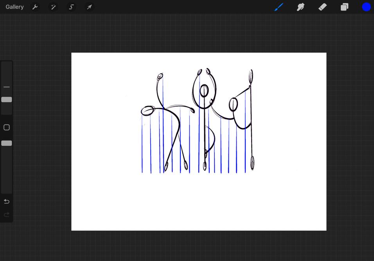
Task: Activate the Transform arrow tool
Action: click(89, 7)
